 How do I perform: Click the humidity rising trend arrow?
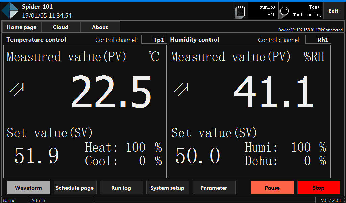(x=181, y=89)
